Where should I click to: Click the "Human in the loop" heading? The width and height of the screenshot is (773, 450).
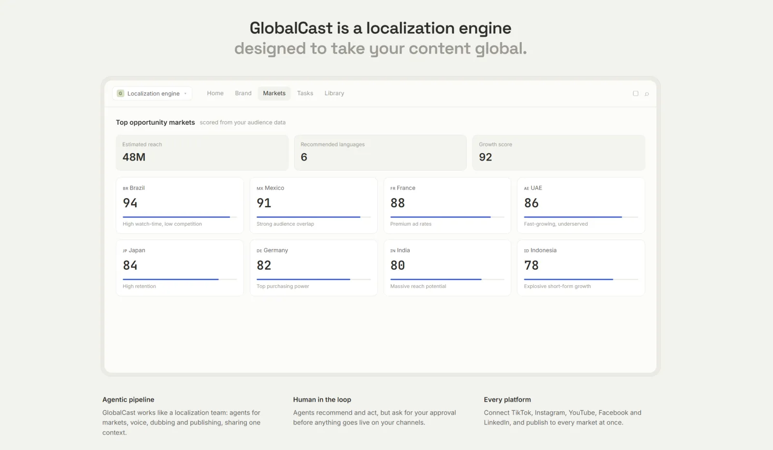pyautogui.click(x=322, y=400)
